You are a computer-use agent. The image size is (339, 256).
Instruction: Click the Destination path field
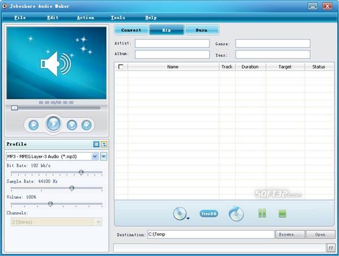[x=211, y=235]
